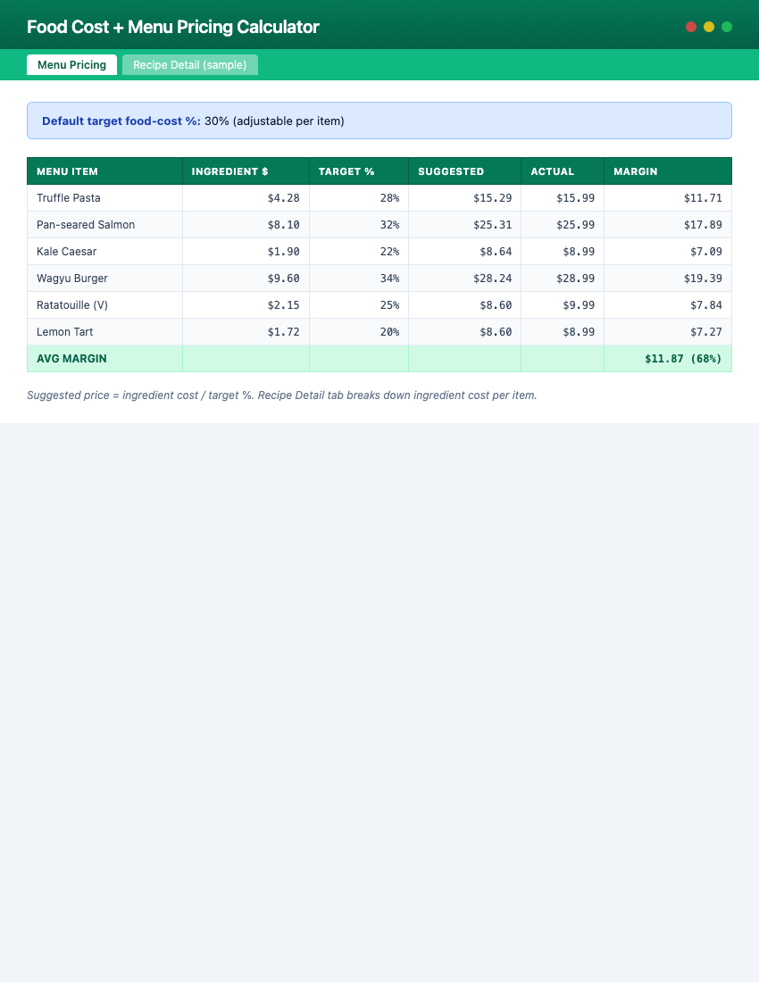Click Salmon margin $17.89
The height and width of the screenshot is (982, 759).
pyautogui.click(x=703, y=225)
